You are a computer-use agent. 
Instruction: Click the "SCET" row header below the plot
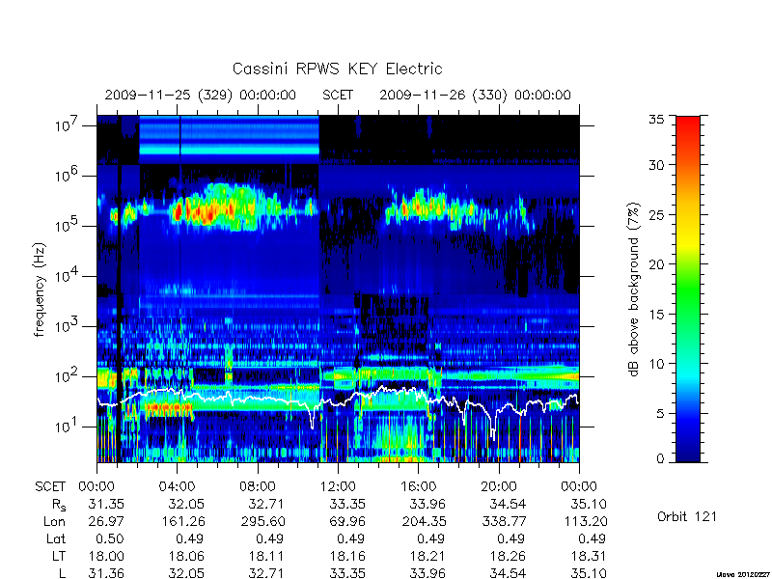pyautogui.click(x=50, y=487)
